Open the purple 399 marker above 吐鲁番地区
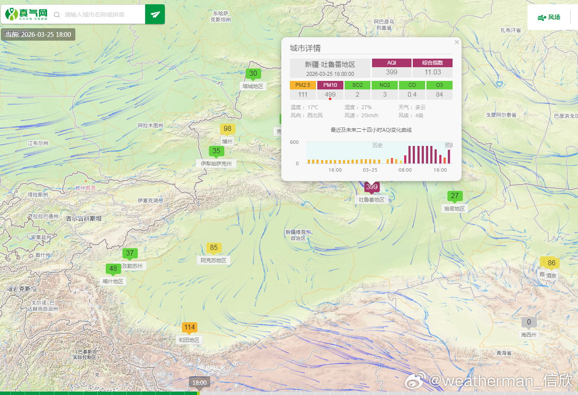Image resolution: width=578 pixels, height=395 pixels. tap(372, 187)
